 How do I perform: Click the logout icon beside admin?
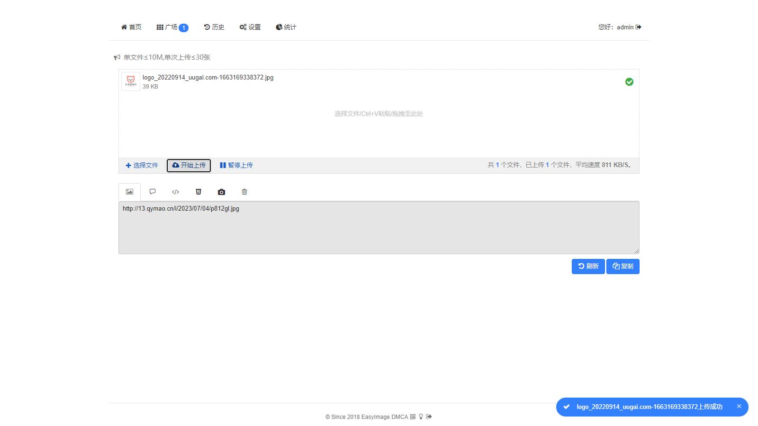[639, 27]
